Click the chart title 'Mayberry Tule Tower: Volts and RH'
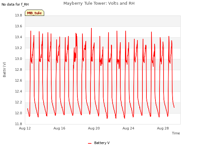The width and height of the screenshot is (199, 149). point(99,3)
